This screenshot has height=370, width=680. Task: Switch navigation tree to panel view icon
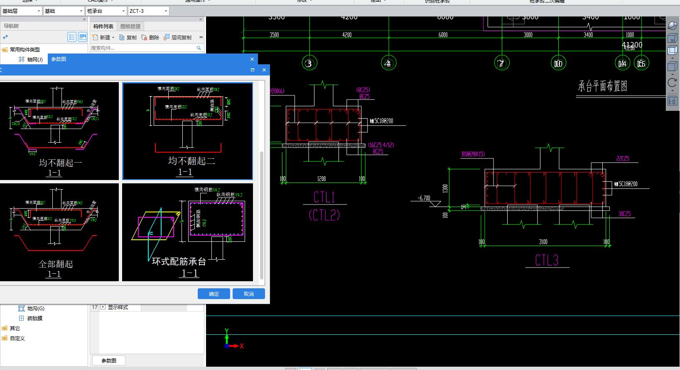point(83,37)
